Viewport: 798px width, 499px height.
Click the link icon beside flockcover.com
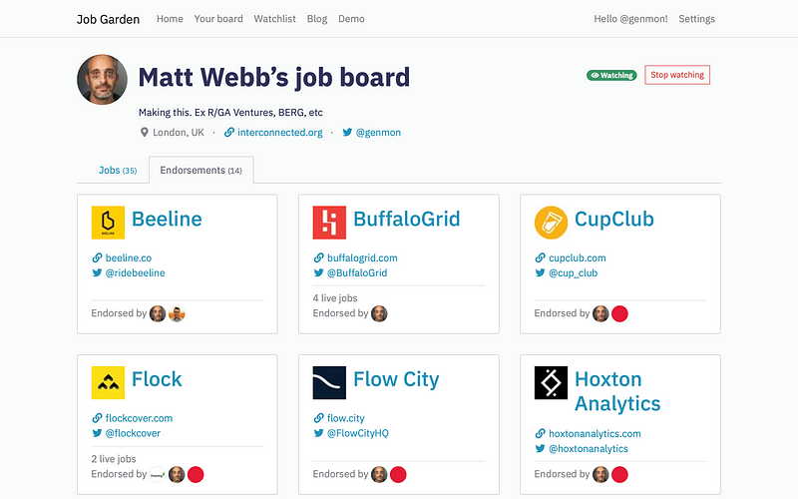click(97, 418)
